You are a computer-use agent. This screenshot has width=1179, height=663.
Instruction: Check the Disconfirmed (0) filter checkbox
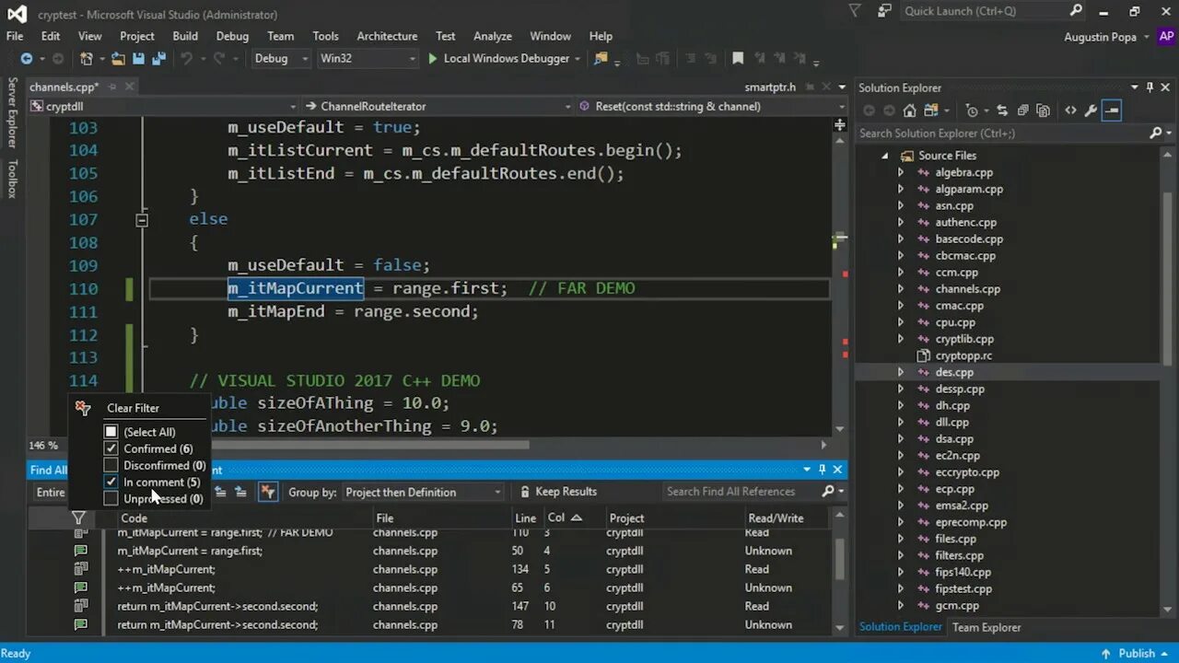pyautogui.click(x=111, y=465)
